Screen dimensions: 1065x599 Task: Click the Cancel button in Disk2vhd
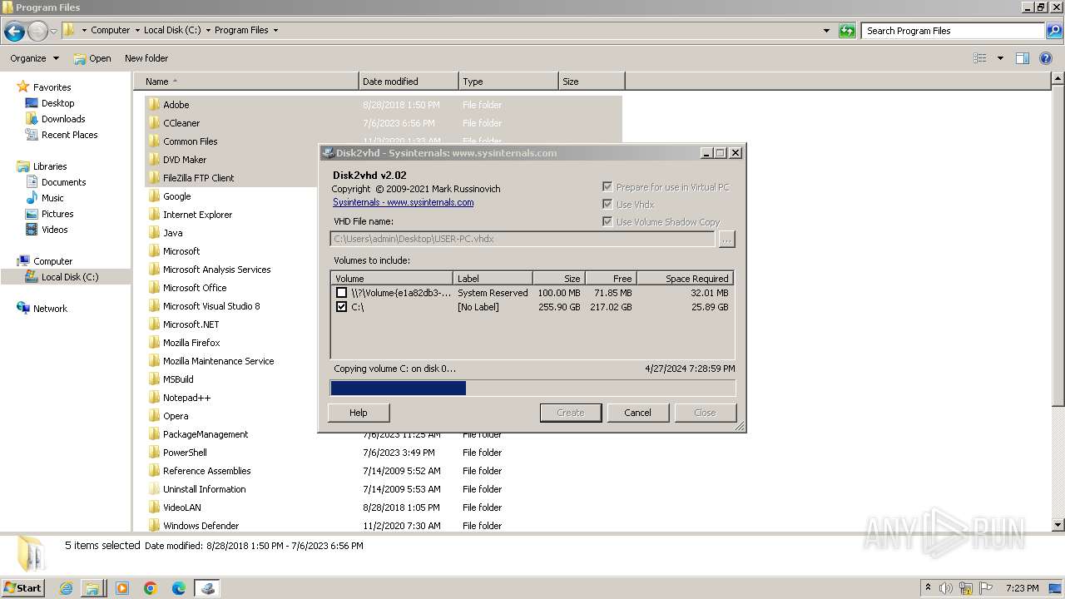(x=637, y=413)
